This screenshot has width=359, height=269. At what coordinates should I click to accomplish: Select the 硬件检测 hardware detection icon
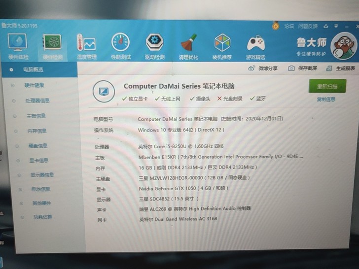52,47
